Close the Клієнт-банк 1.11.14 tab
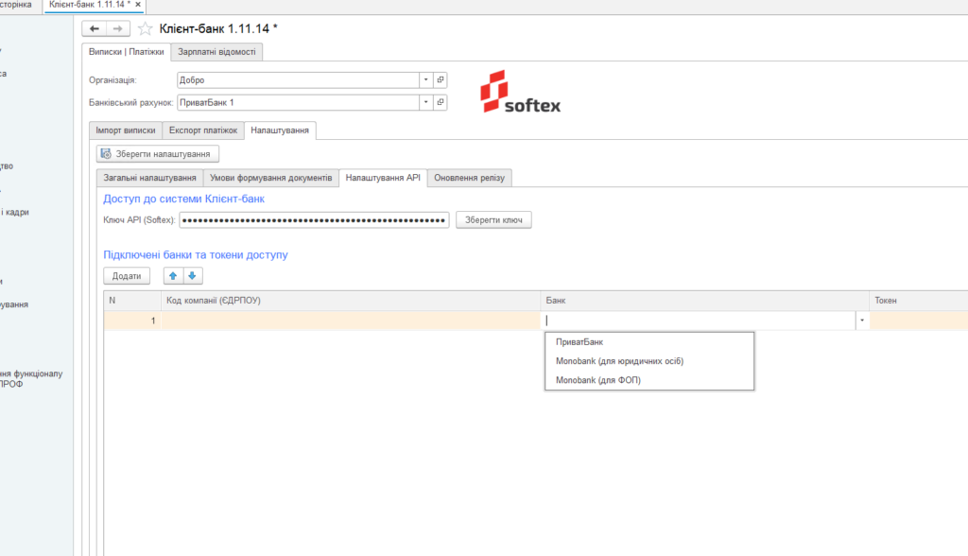 pos(138,5)
